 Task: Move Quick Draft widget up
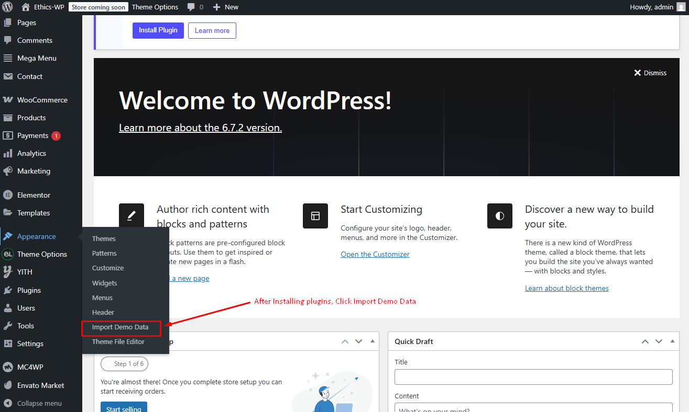pyautogui.click(x=645, y=341)
